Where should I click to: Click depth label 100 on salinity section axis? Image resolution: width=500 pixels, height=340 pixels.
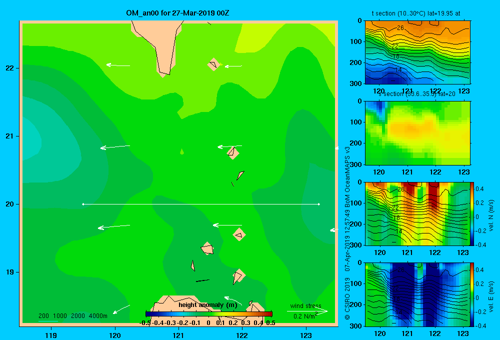pos(356,122)
